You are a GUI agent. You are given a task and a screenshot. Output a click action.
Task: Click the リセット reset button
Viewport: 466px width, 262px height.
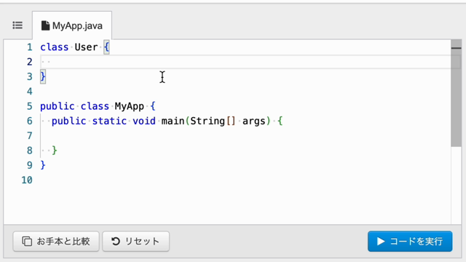[136, 241]
